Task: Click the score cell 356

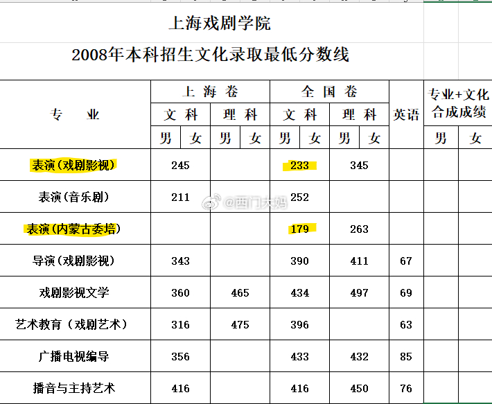Action: [x=180, y=357]
